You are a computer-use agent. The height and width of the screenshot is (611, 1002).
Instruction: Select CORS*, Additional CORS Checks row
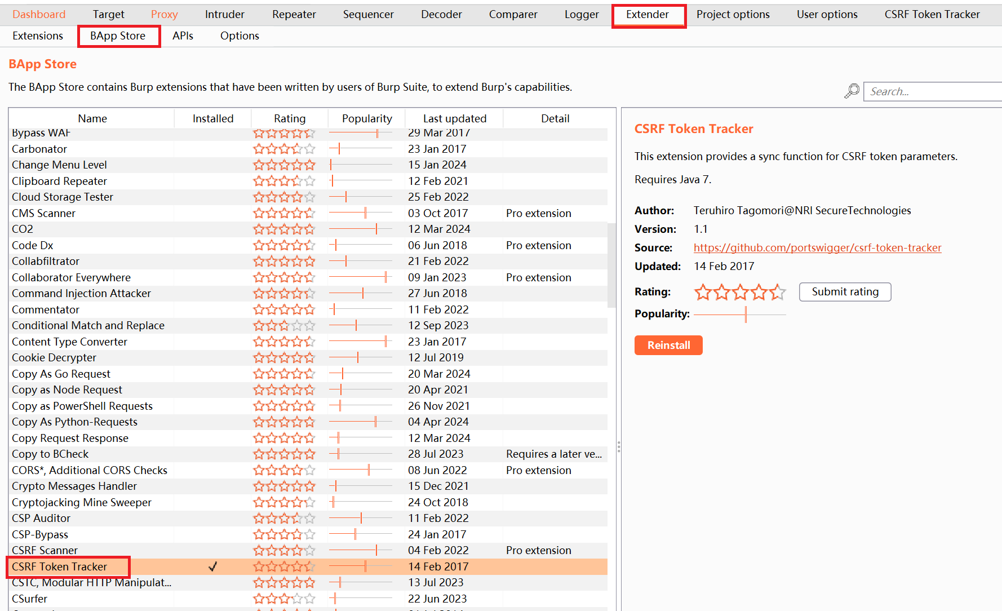point(308,470)
